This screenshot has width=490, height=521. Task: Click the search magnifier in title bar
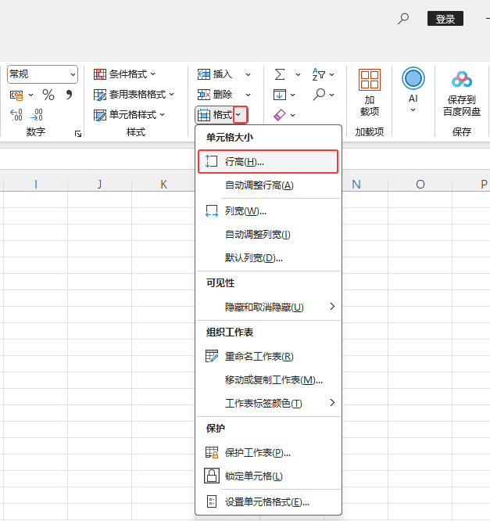403,19
